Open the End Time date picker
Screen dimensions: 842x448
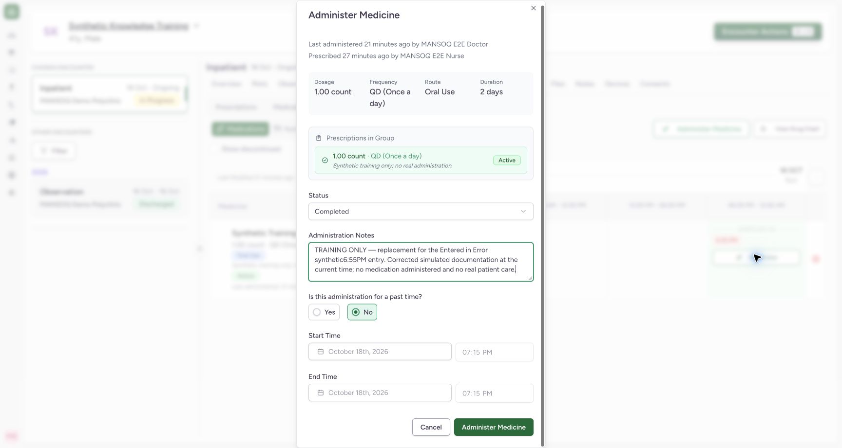(380, 393)
